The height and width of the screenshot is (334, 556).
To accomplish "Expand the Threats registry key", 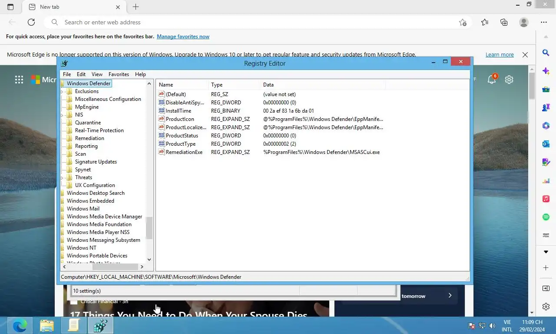I will (63, 177).
